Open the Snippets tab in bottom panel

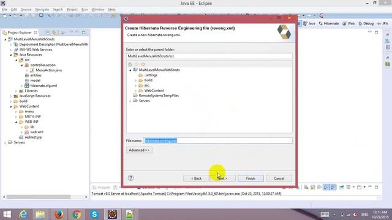pos(102,188)
